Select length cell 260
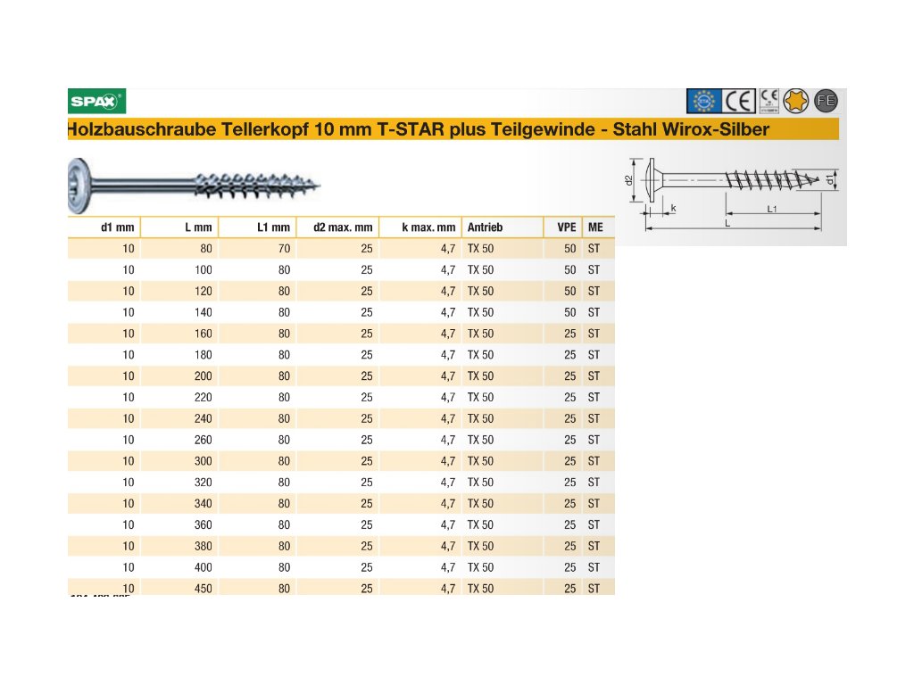This screenshot has width=914, height=685. pyautogui.click(x=204, y=440)
